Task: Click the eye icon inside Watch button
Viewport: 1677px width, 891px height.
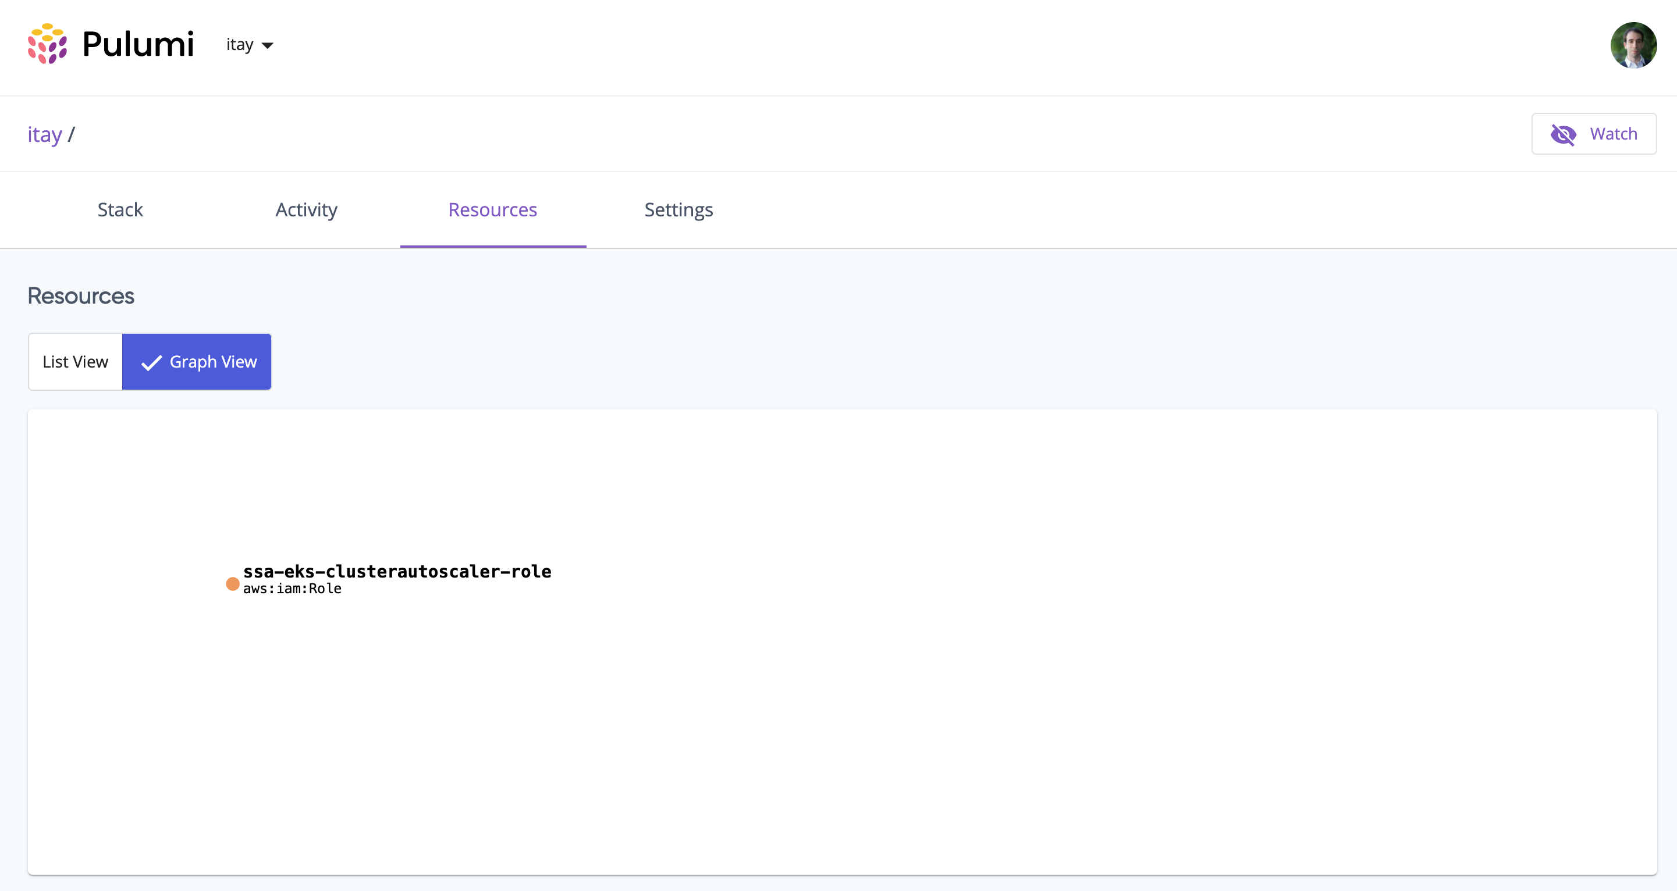Action: tap(1564, 135)
